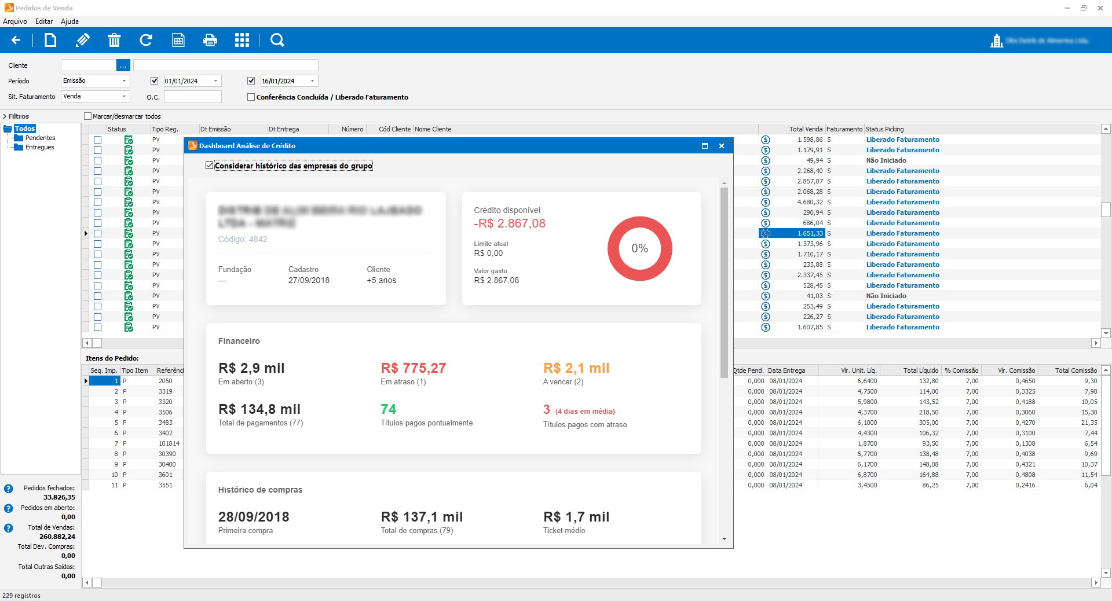Click help icon beside Pedidos fechados
1112x602 pixels.
point(8,489)
